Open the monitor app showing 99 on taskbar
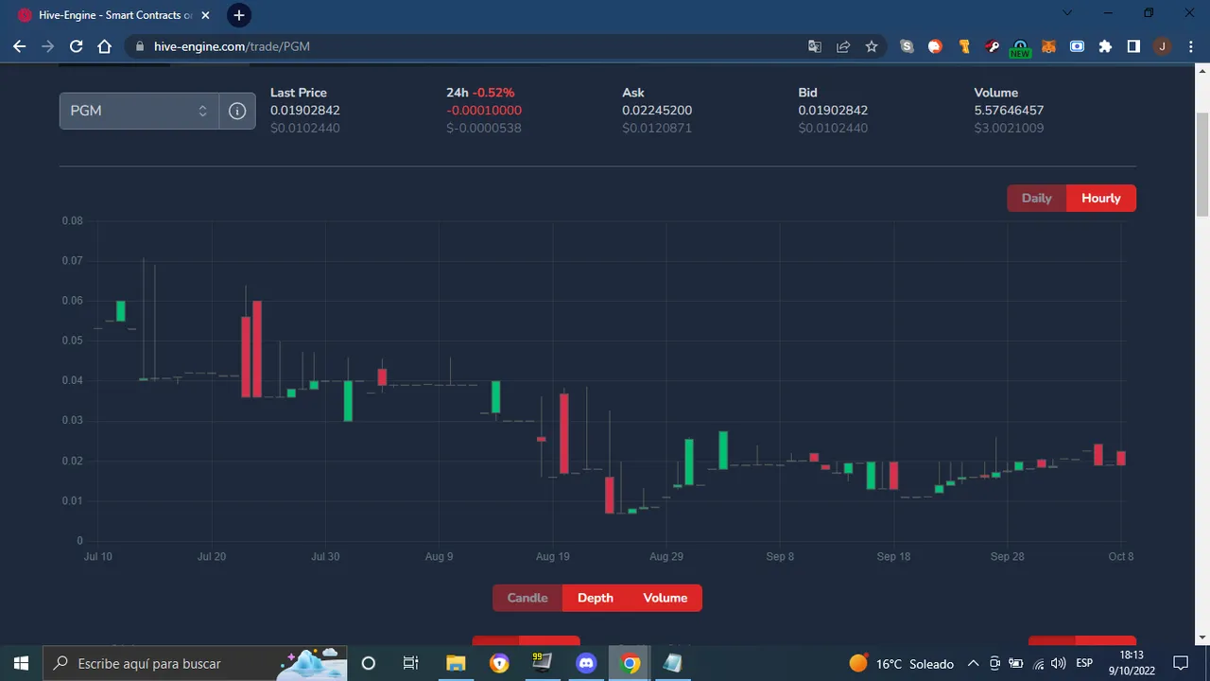Screen dimensions: 1210x681 [542, 663]
